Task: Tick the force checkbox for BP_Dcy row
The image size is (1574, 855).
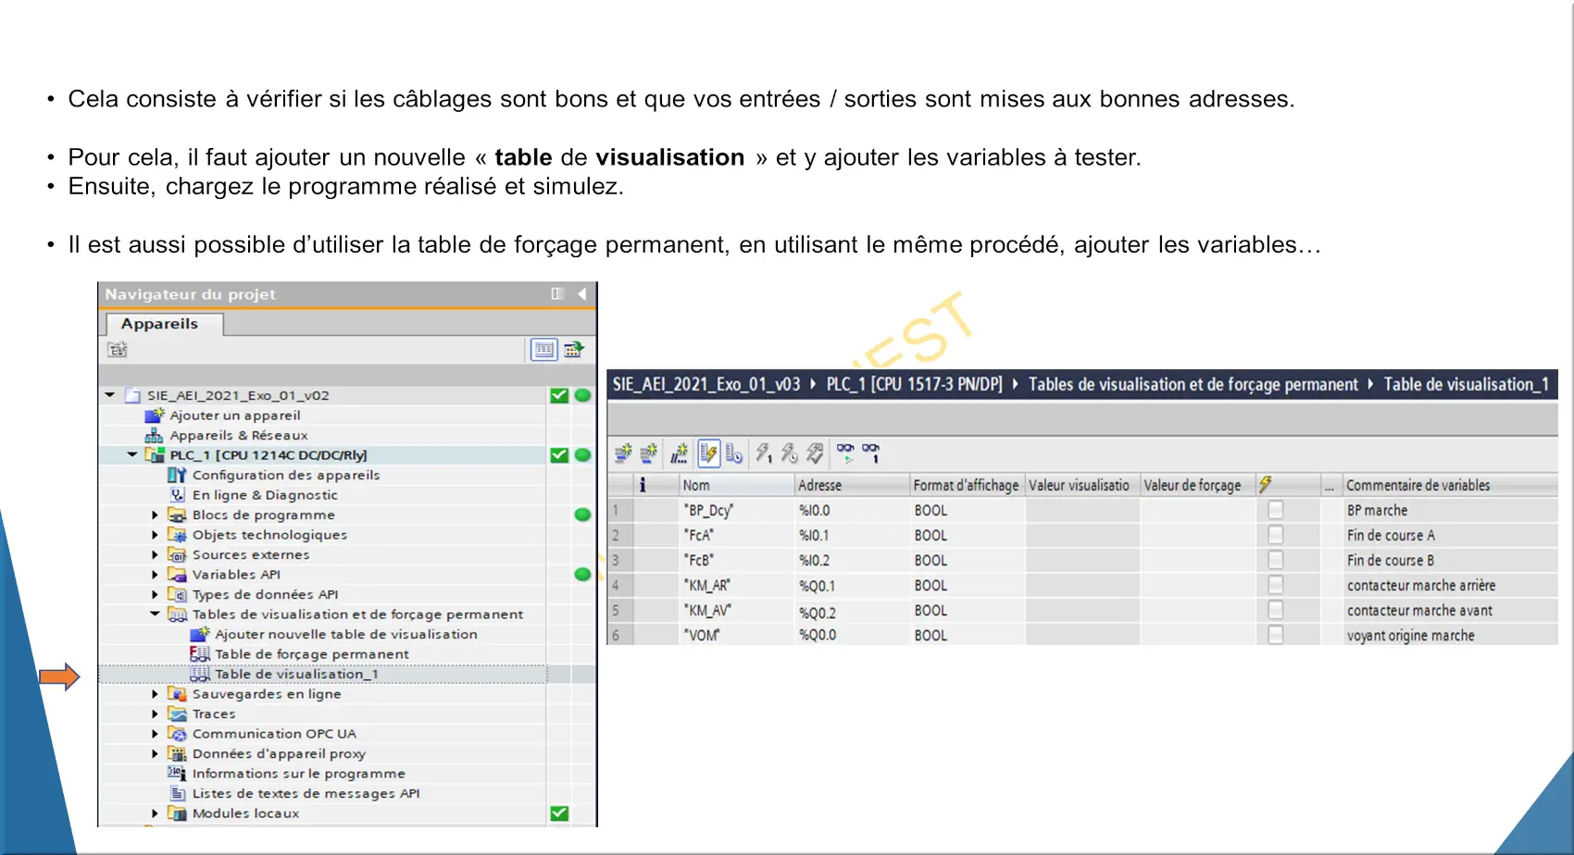Action: tap(1276, 510)
